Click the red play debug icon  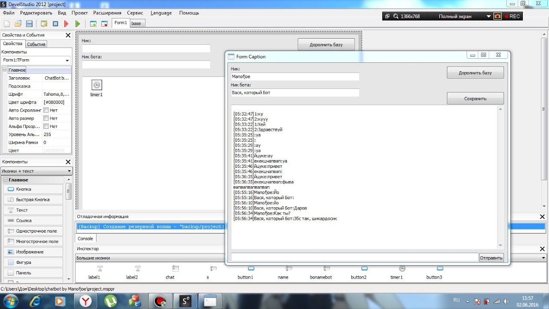(x=66, y=24)
